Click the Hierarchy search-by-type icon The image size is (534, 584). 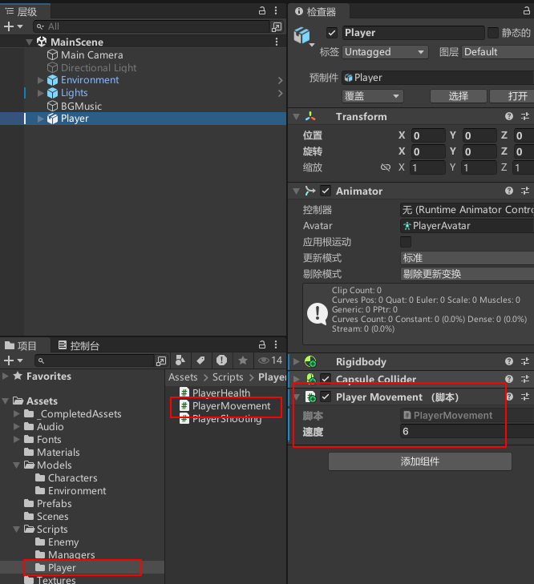click(277, 26)
